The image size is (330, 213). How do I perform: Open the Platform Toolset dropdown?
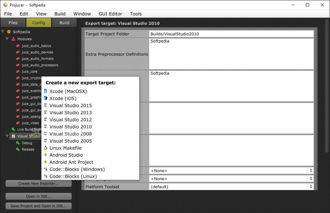[232, 187]
